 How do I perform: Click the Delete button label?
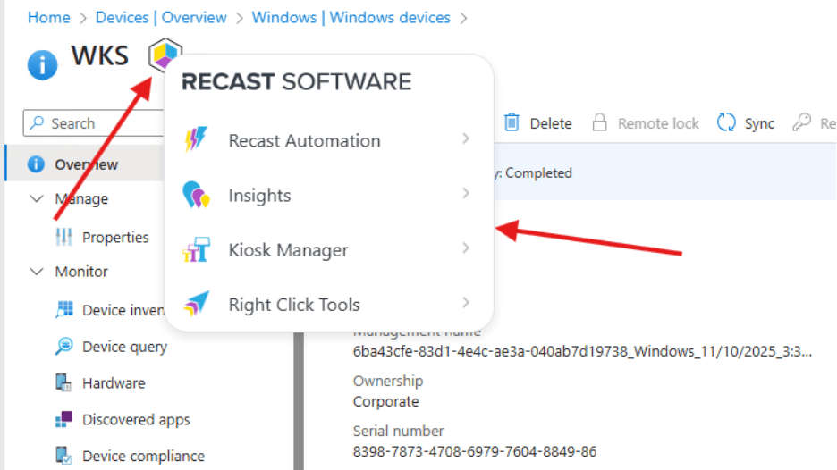coord(551,123)
